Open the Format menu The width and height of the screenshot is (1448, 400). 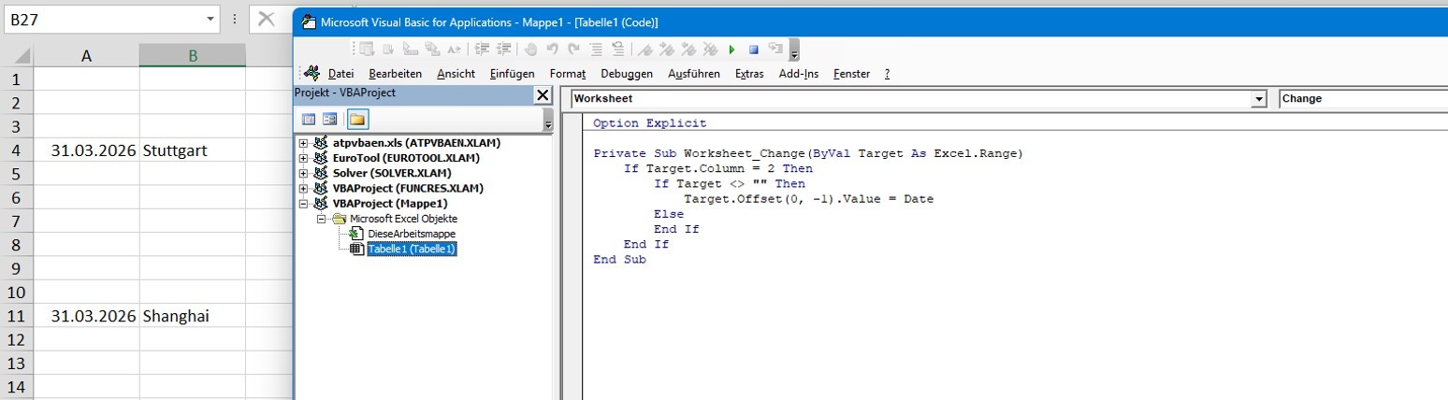(x=568, y=74)
